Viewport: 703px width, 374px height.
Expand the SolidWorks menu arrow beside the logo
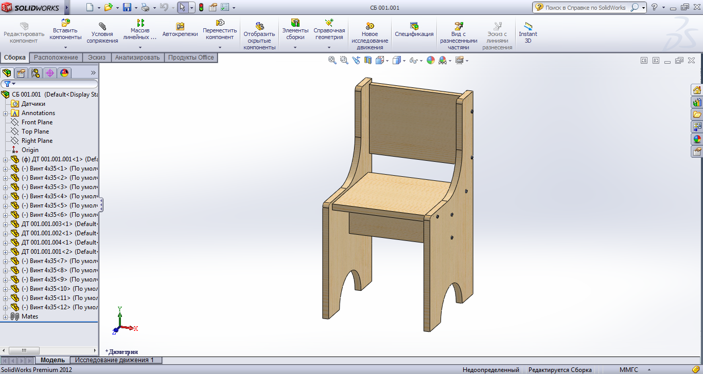tap(66, 8)
